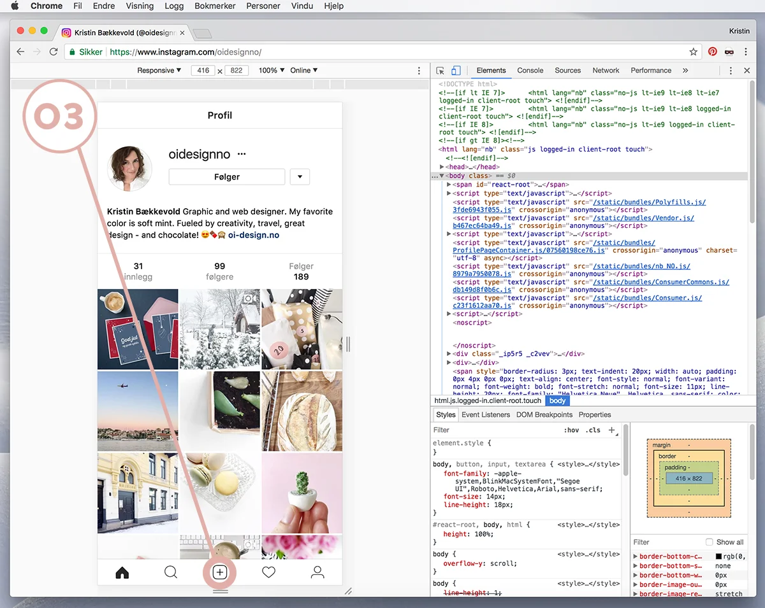Switch to the Sources tab
Screen dimensions: 765x608
click(x=568, y=71)
